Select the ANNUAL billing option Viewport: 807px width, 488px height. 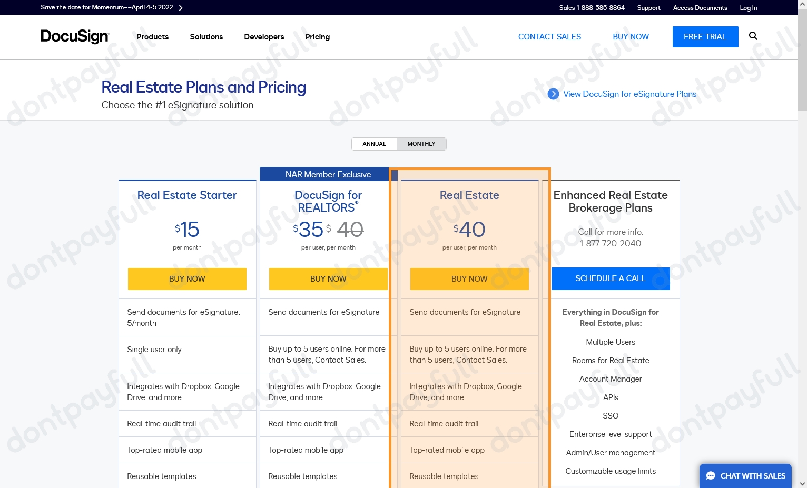[374, 143]
